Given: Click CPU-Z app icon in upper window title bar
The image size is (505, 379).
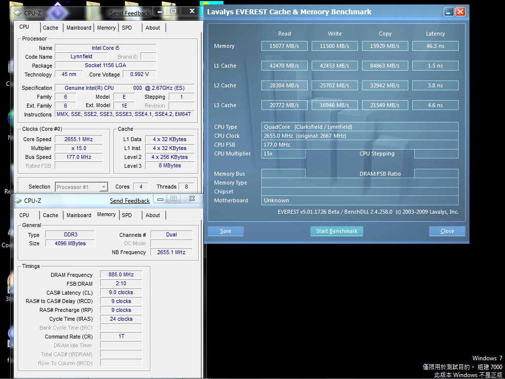Looking at the screenshot, I should click(19, 13).
